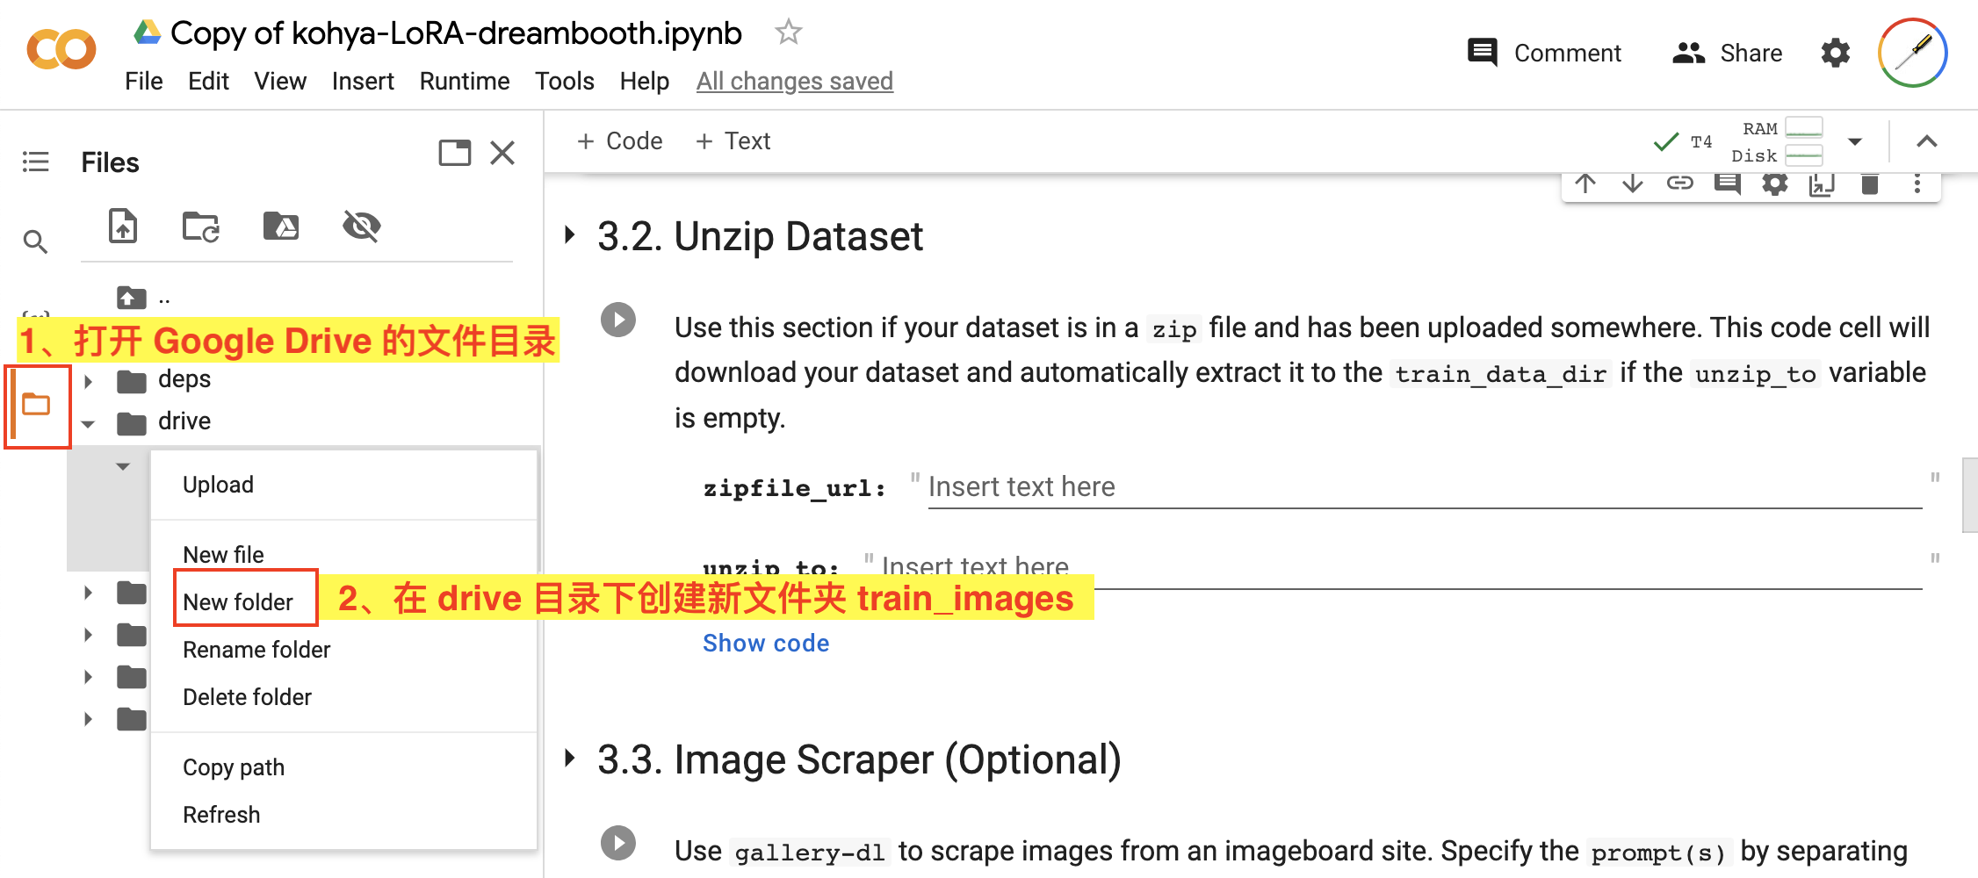Collapse the 3.2 Unzip Dataset section

tap(570, 235)
